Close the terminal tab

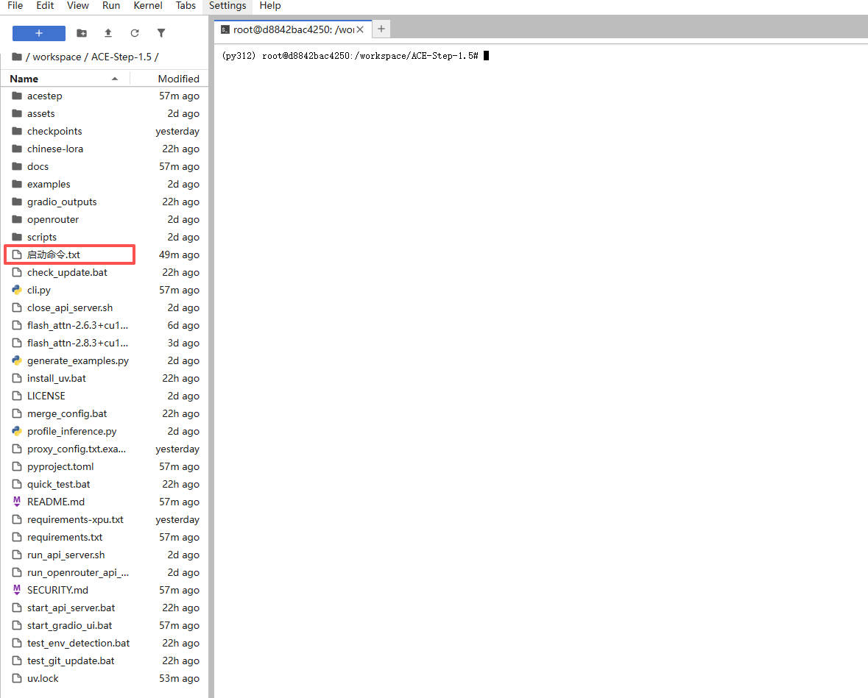(360, 29)
